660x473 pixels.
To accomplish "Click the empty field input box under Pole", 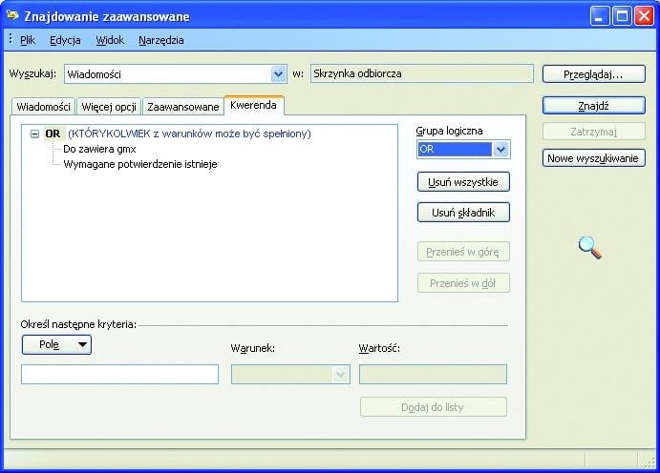I will tap(119, 375).
